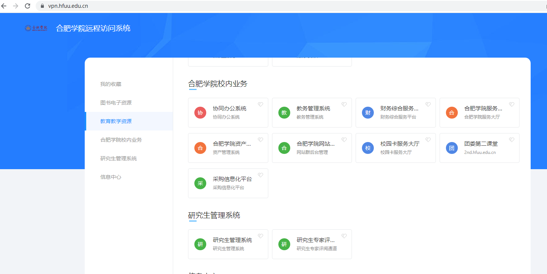
Task: Click the 研究生管理系统 section heading
Action: click(x=214, y=215)
